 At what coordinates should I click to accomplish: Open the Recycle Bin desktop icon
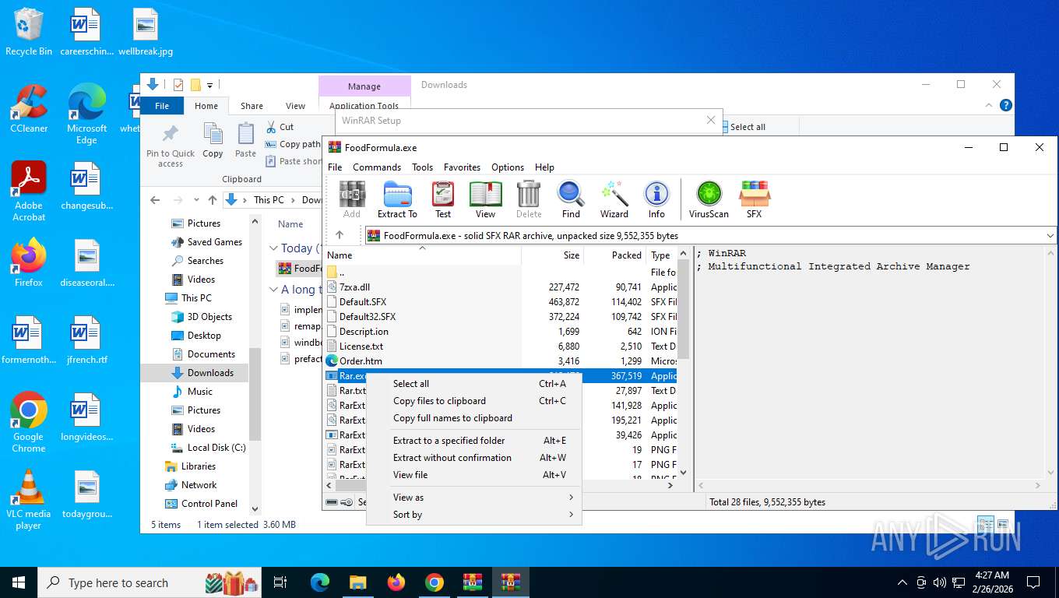[29, 32]
